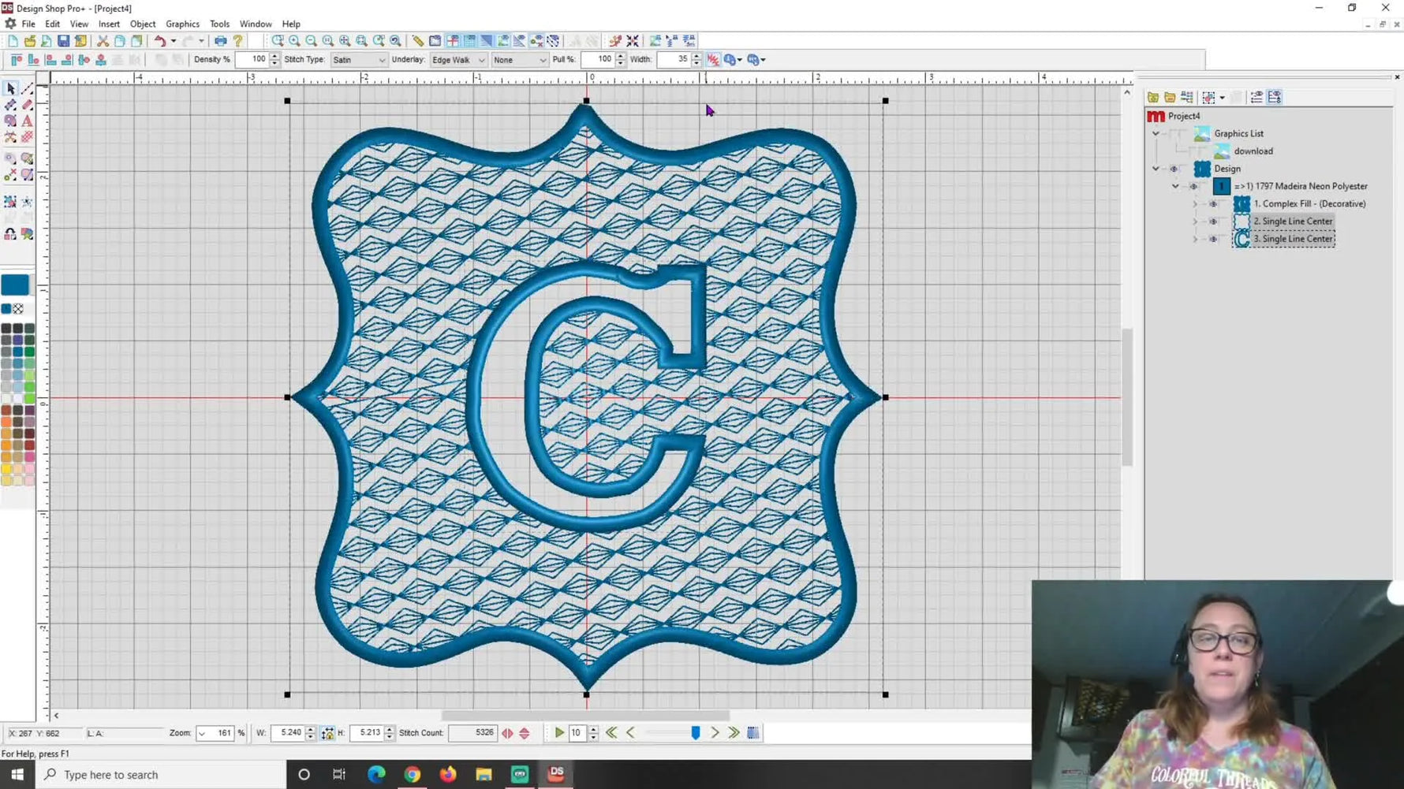The width and height of the screenshot is (1404, 789).
Task: Open the Insert menu
Action: (x=109, y=24)
